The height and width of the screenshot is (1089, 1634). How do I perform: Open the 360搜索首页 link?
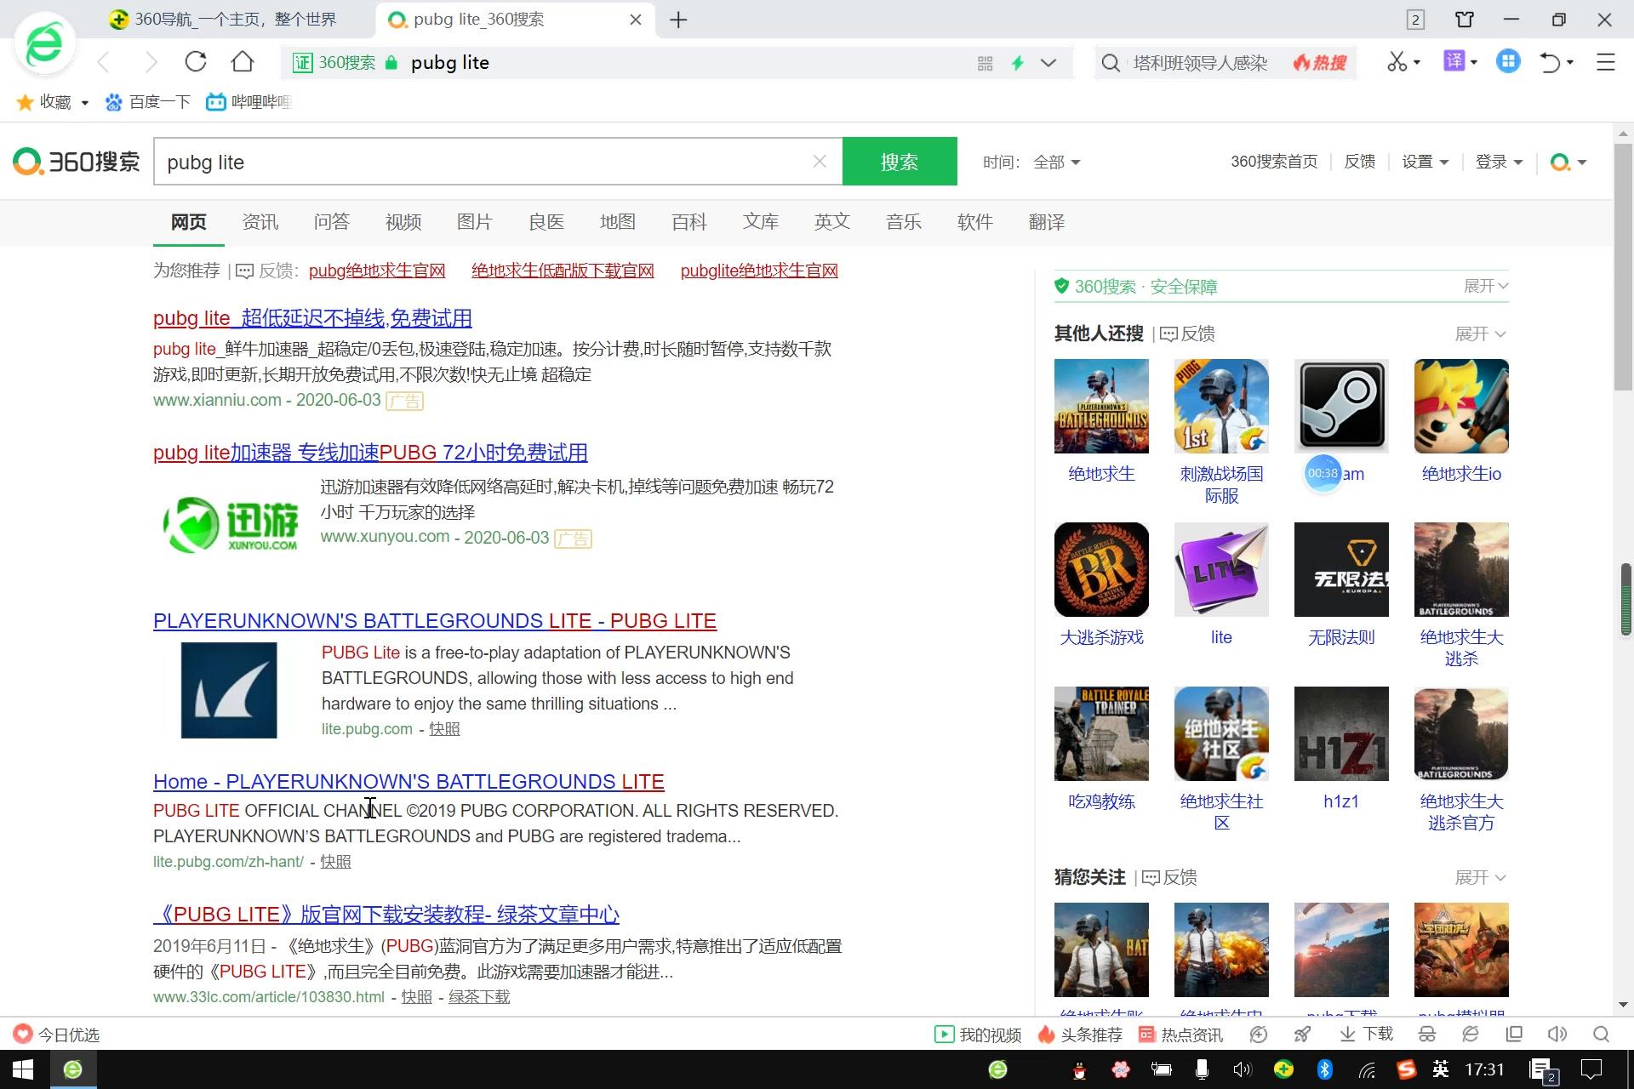1274,162
